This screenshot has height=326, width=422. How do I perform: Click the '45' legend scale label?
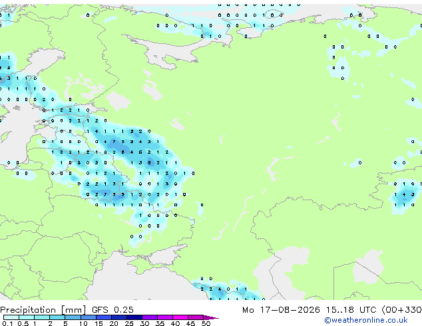point(190,323)
